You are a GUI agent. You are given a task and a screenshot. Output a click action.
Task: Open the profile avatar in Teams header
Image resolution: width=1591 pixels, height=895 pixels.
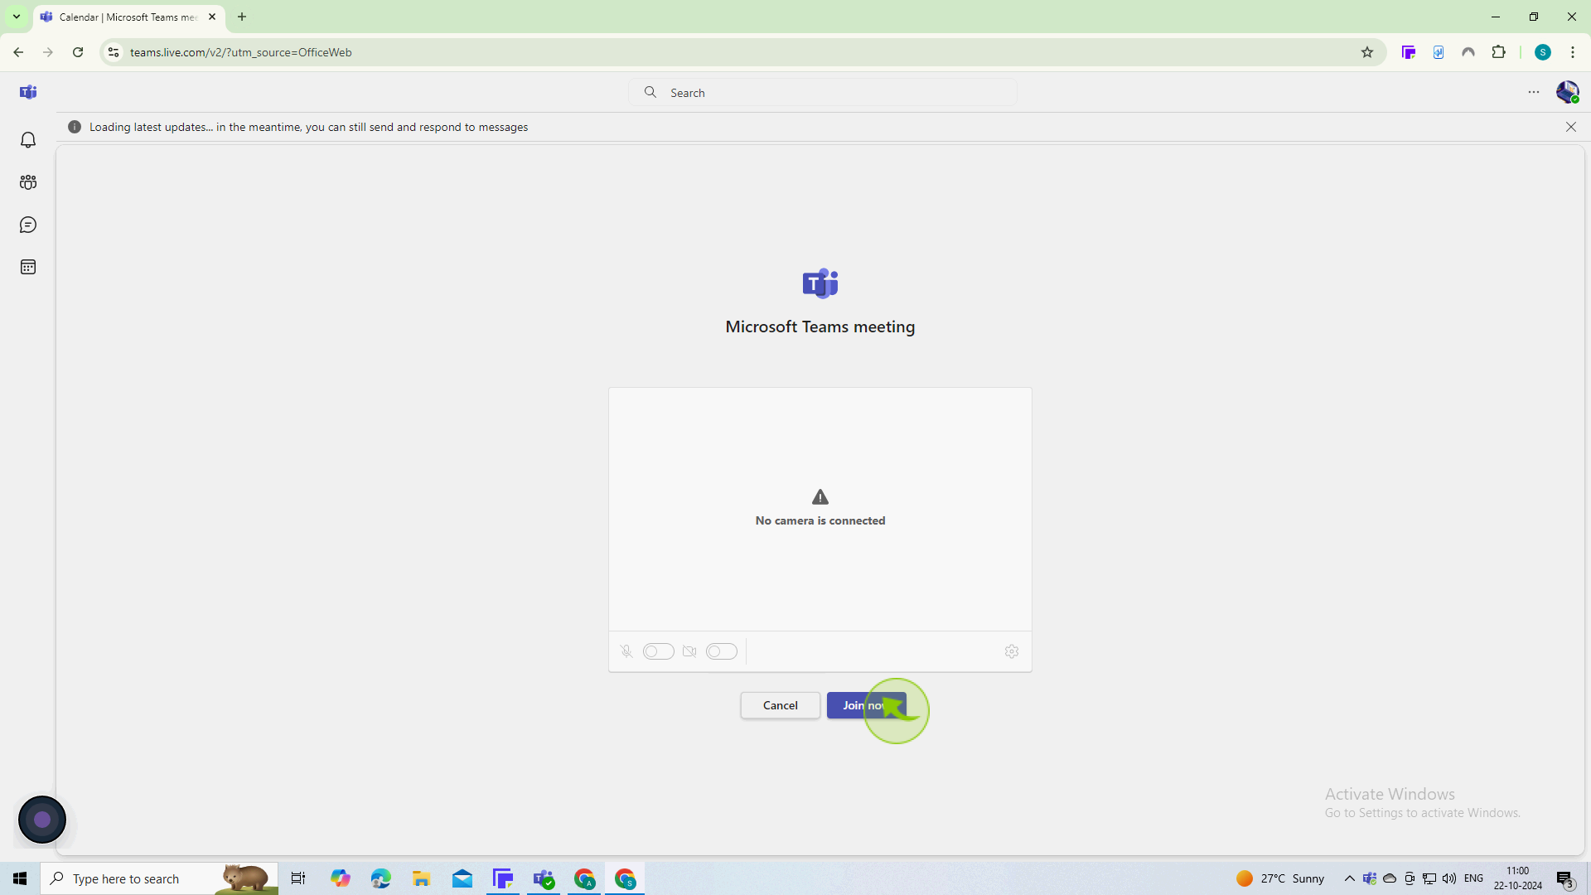[x=1567, y=92]
